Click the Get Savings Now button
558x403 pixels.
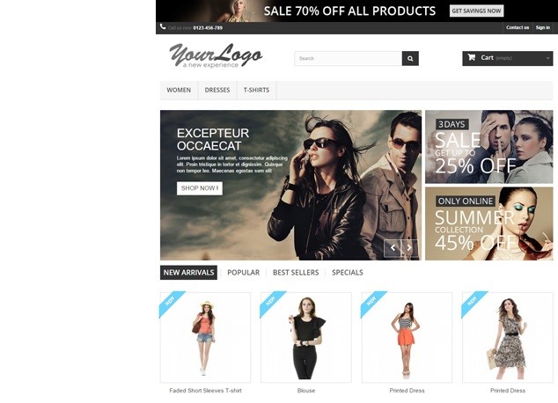pyautogui.click(x=476, y=11)
